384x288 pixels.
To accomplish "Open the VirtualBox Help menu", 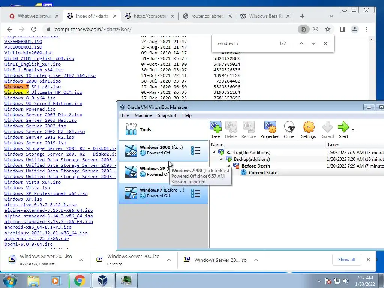I will 187,115.
